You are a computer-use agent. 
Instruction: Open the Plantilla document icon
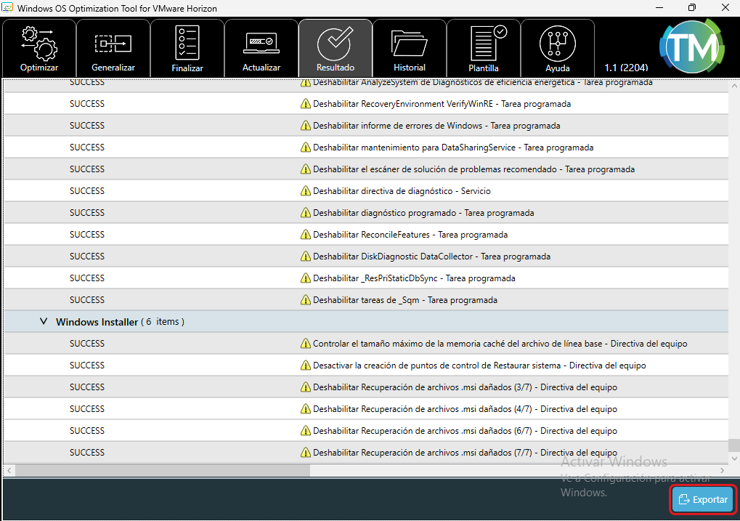484,48
